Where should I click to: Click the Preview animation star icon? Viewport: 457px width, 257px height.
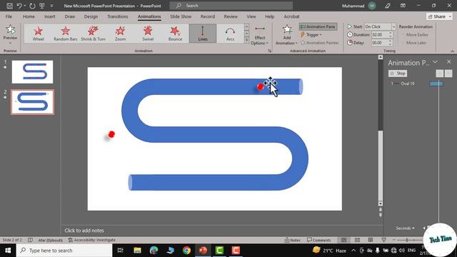click(10, 29)
